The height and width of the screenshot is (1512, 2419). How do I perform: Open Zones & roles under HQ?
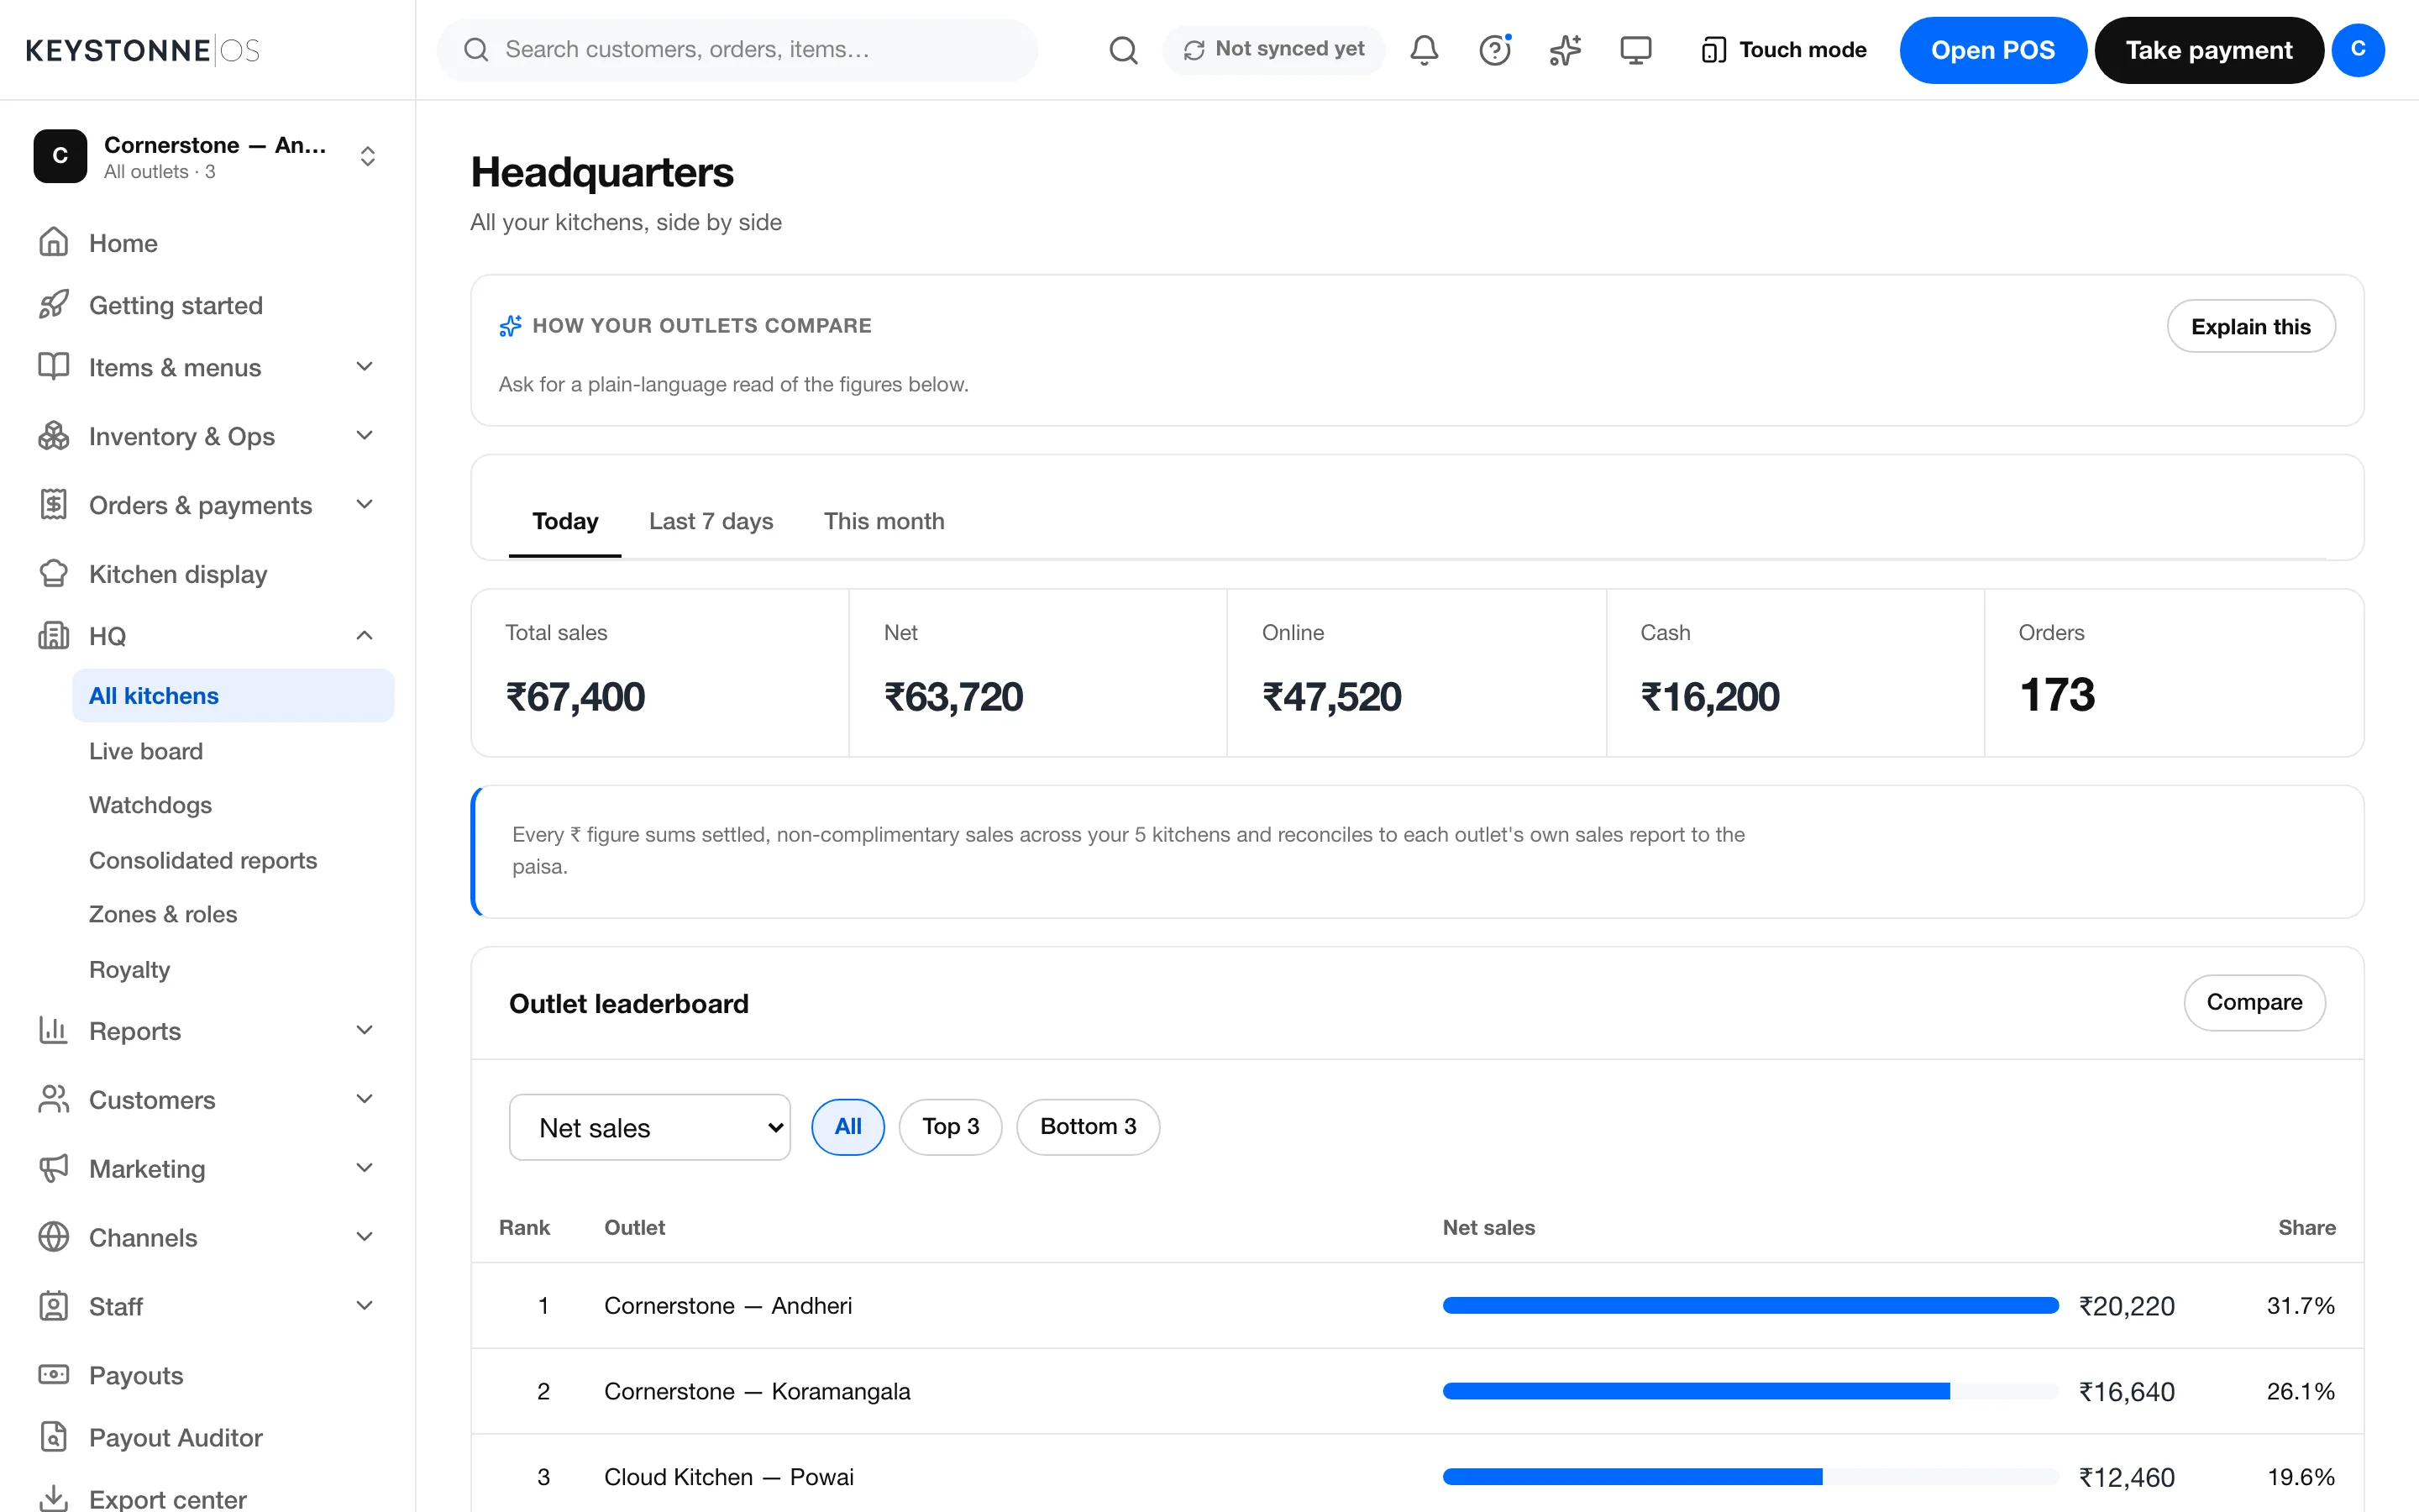coord(233,914)
